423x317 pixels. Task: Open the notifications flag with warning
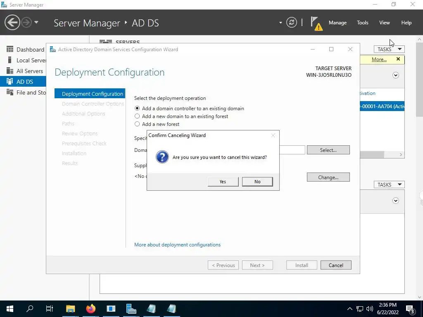(316, 24)
